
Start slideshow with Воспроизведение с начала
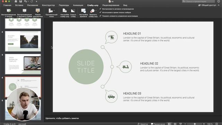pyautogui.click(x=9, y=13)
